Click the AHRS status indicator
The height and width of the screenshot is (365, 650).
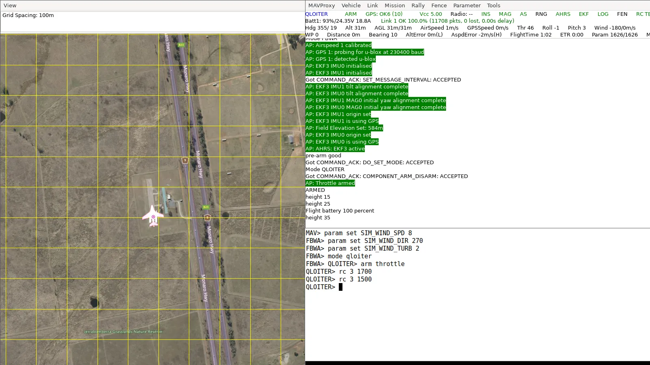click(x=563, y=14)
